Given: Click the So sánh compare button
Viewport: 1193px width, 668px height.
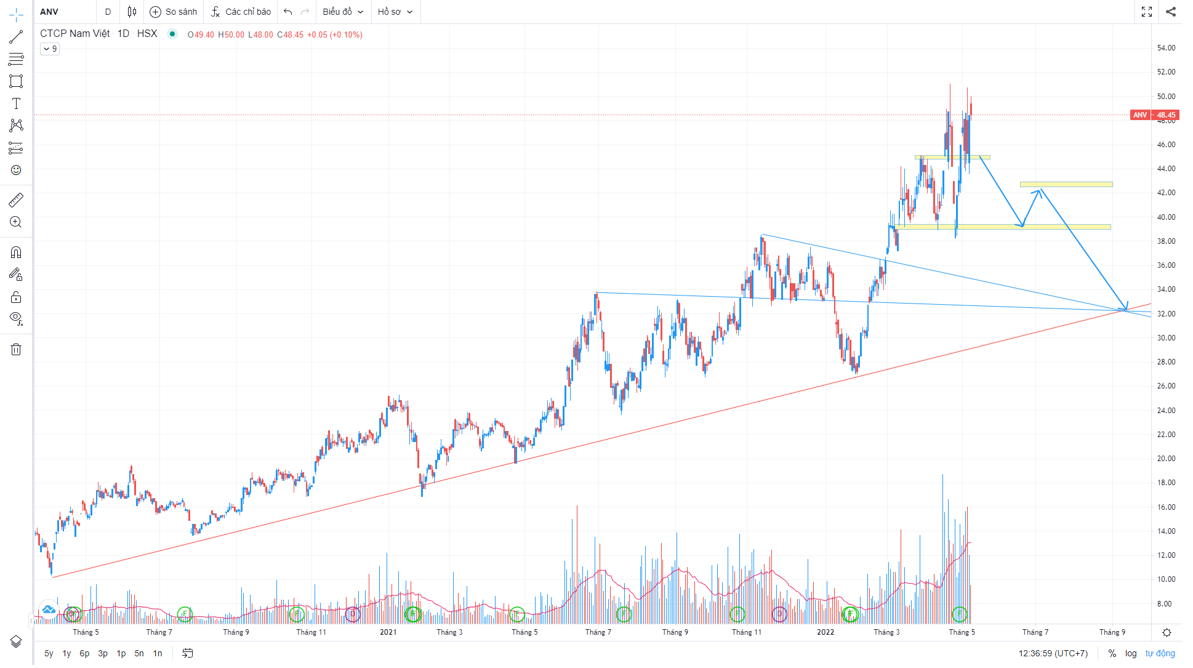Looking at the screenshot, I should [174, 12].
